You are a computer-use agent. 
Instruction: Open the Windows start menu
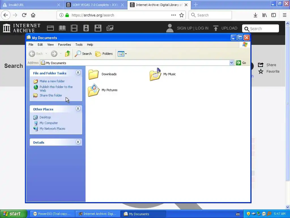coord(14,214)
